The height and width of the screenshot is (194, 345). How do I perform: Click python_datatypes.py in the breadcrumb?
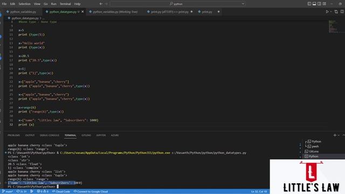click(x=25, y=18)
